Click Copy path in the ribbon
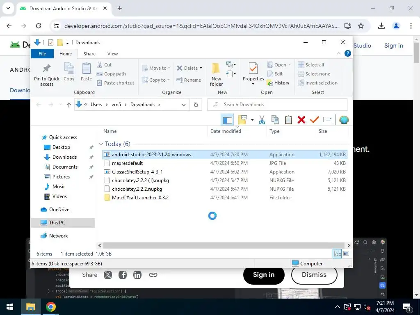The height and width of the screenshot is (315, 420). pyautogui.click(x=111, y=74)
